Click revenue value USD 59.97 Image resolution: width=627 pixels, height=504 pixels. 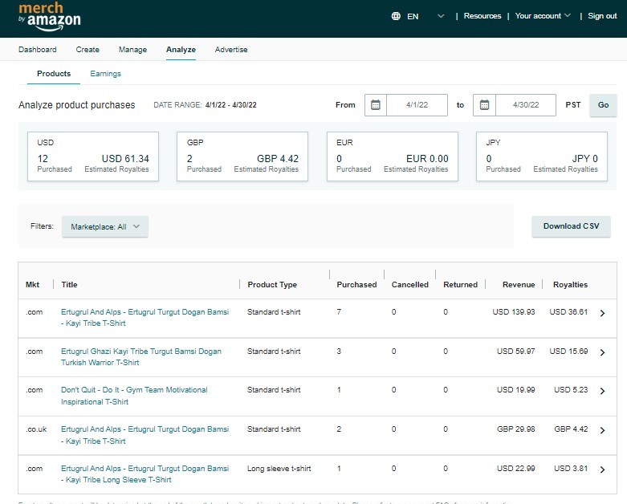(516, 352)
